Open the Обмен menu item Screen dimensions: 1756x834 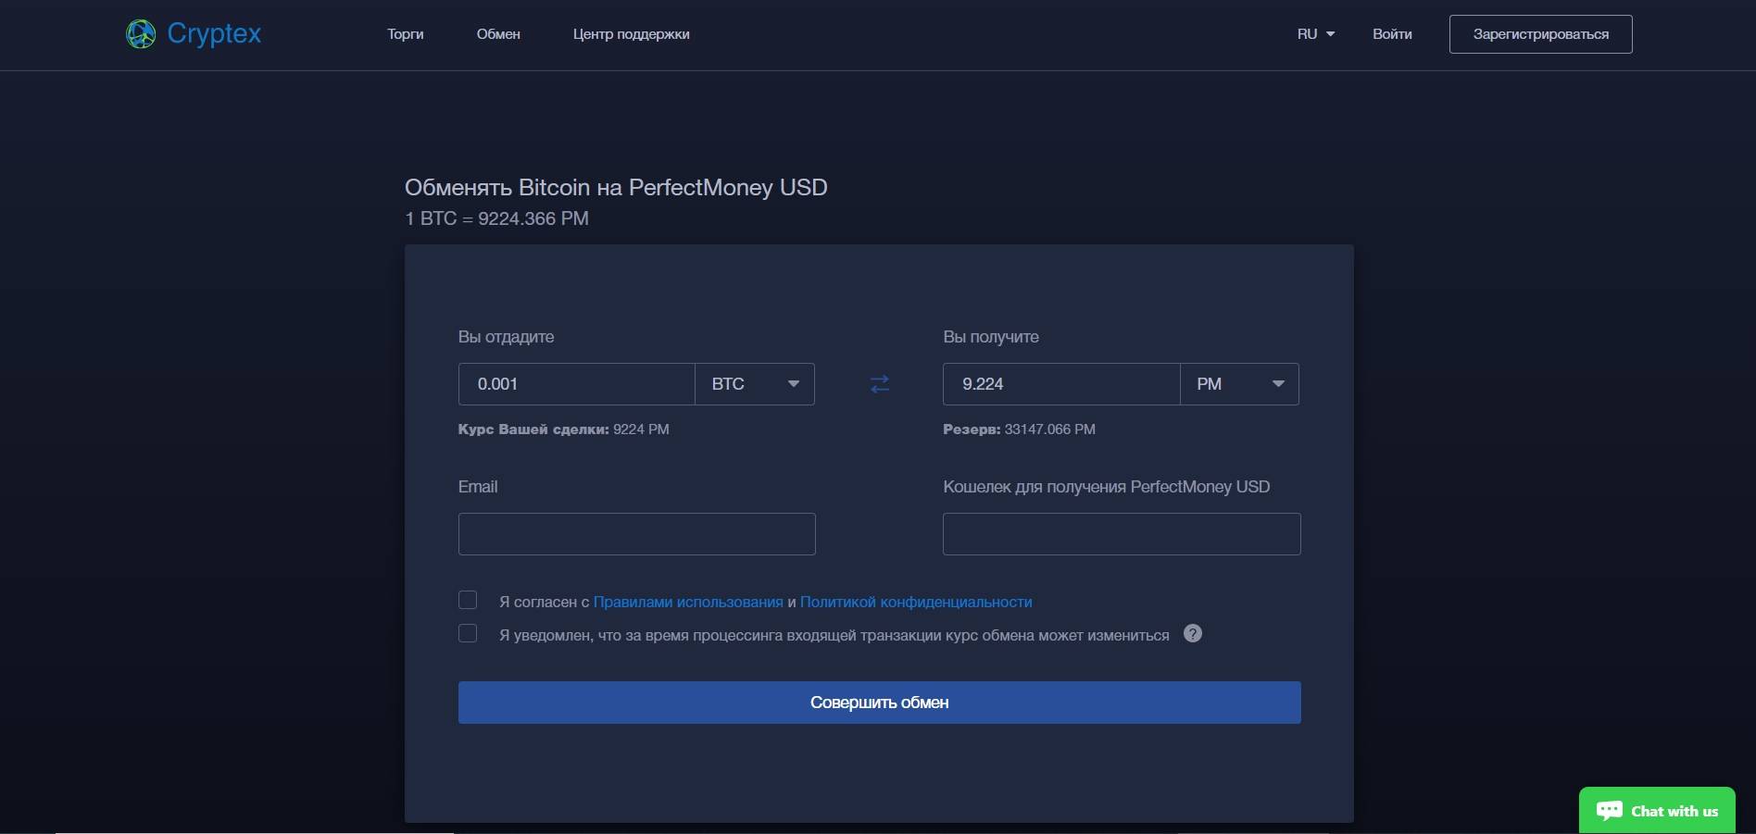click(498, 34)
